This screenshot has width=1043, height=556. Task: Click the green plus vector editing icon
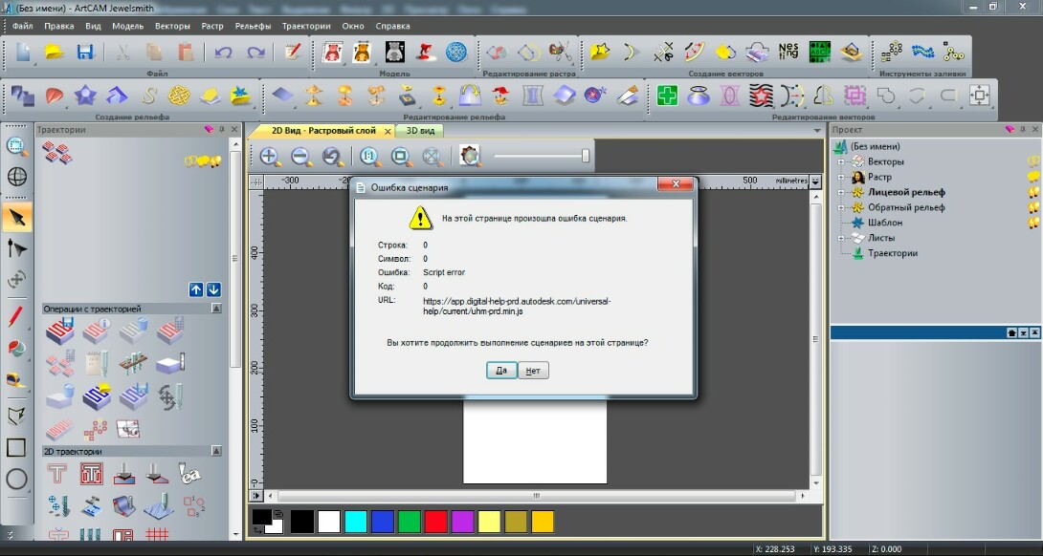pyautogui.click(x=667, y=96)
